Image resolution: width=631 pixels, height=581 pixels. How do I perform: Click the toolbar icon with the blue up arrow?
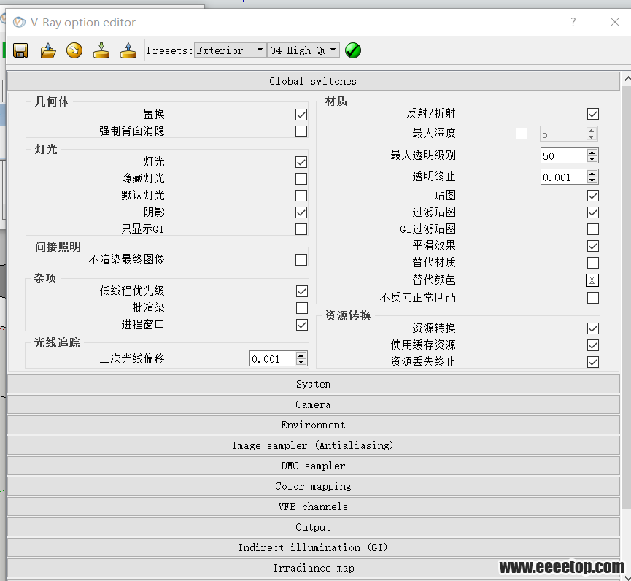128,51
